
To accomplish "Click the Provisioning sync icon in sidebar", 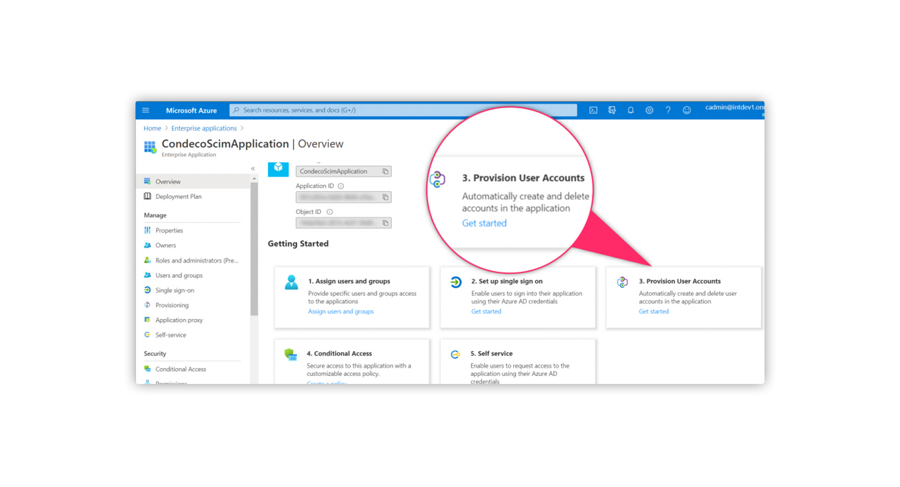I will (x=147, y=305).
